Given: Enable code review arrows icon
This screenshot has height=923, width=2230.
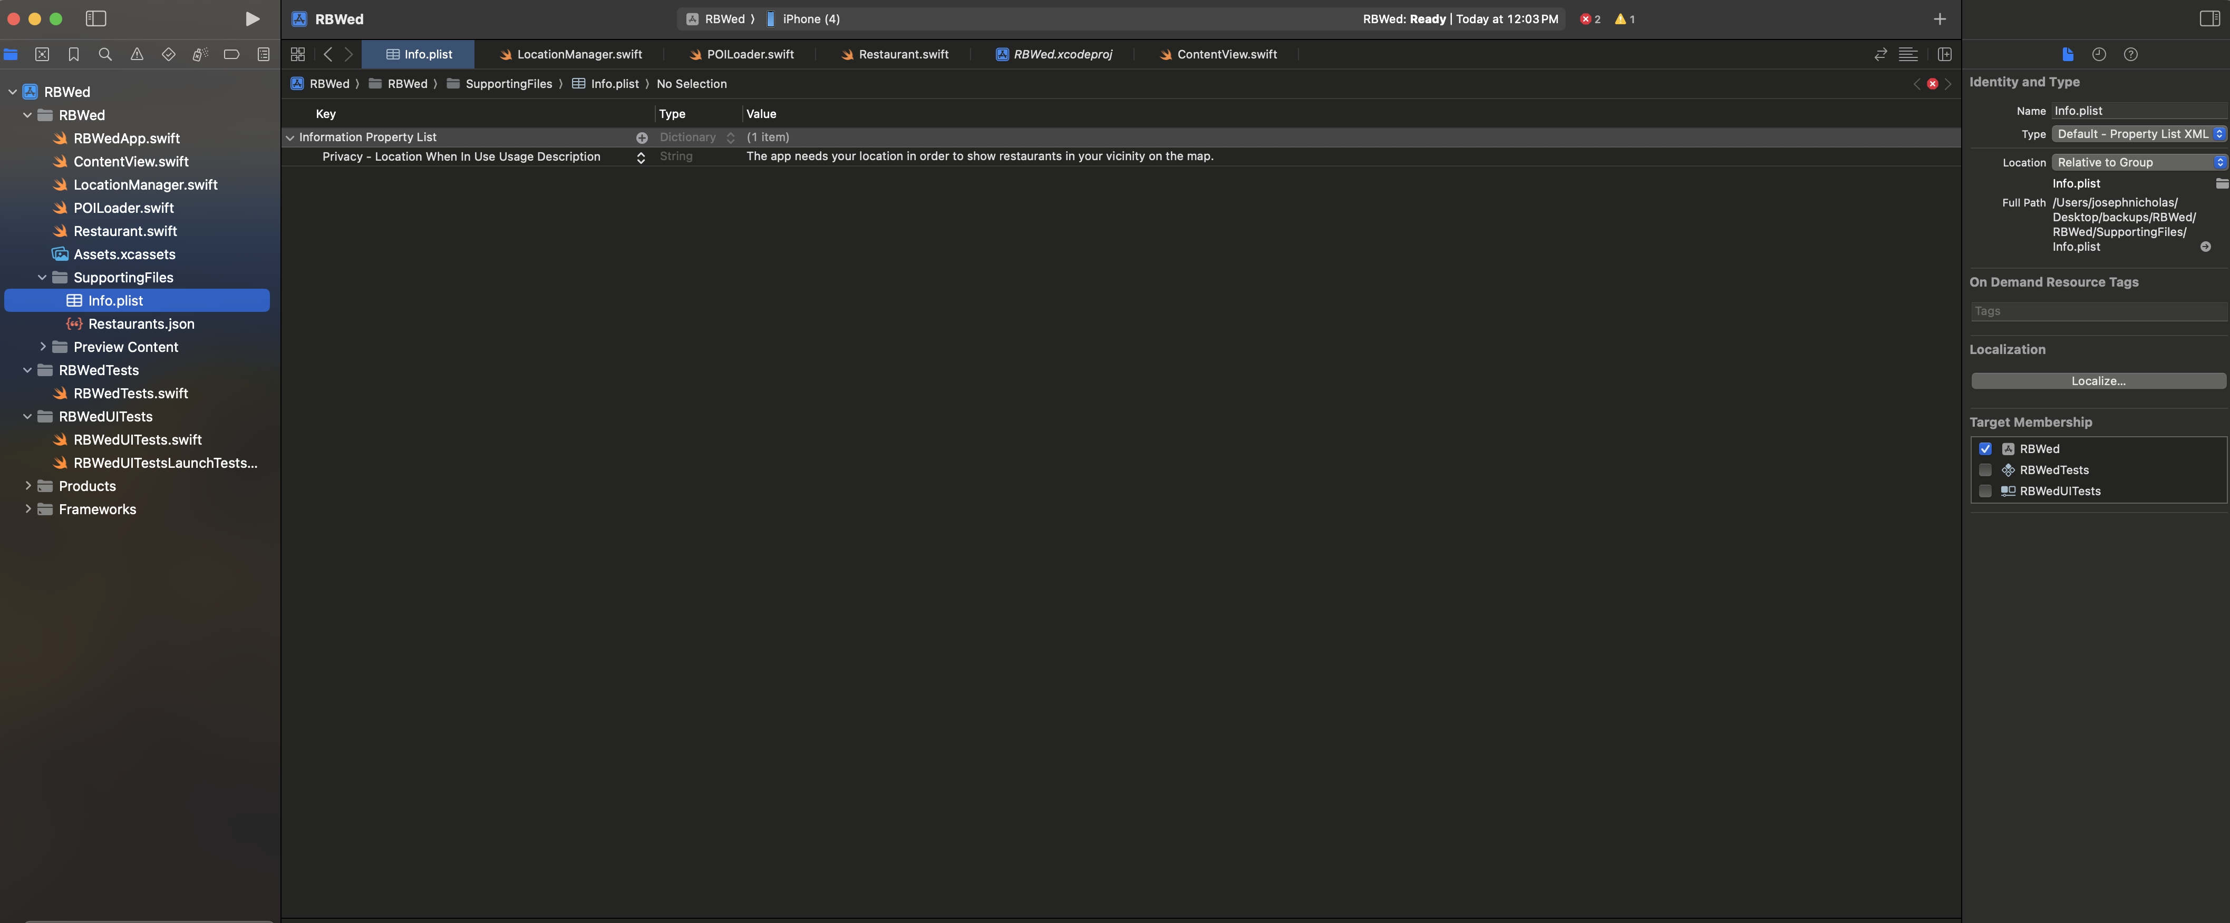Looking at the screenshot, I should point(1880,54).
